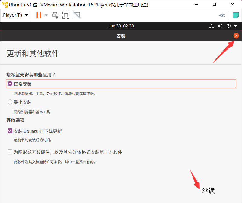
Task: Pause the virtual machine with the orange icon
Action: [x=39, y=15]
